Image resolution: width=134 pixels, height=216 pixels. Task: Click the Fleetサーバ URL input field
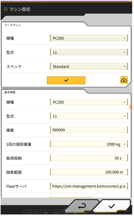[89, 186]
